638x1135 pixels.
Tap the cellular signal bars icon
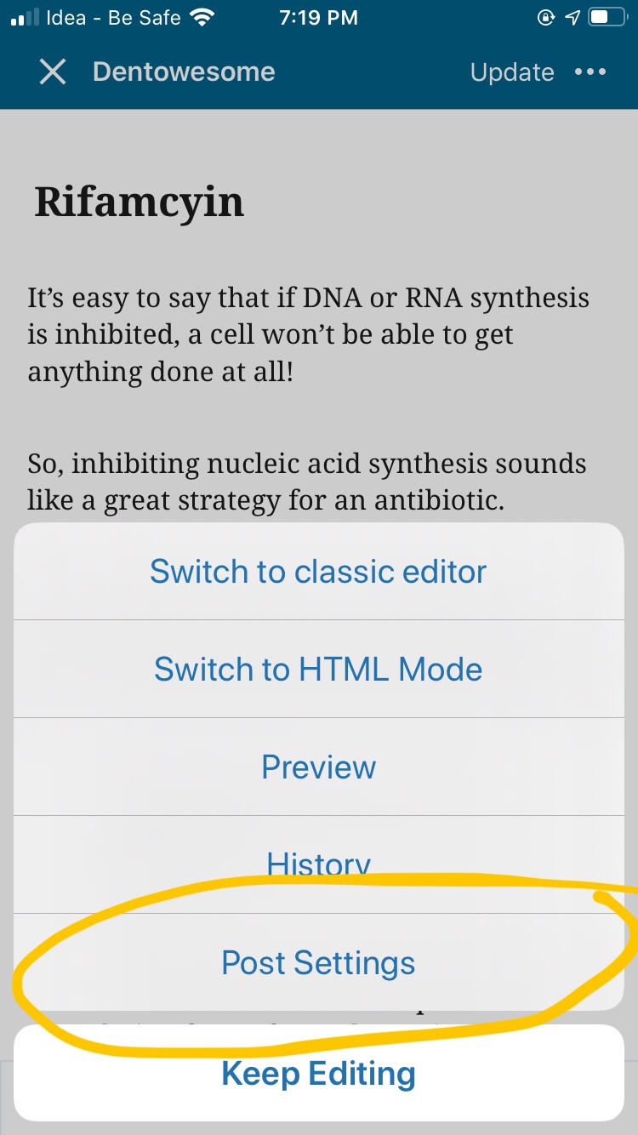(23, 18)
